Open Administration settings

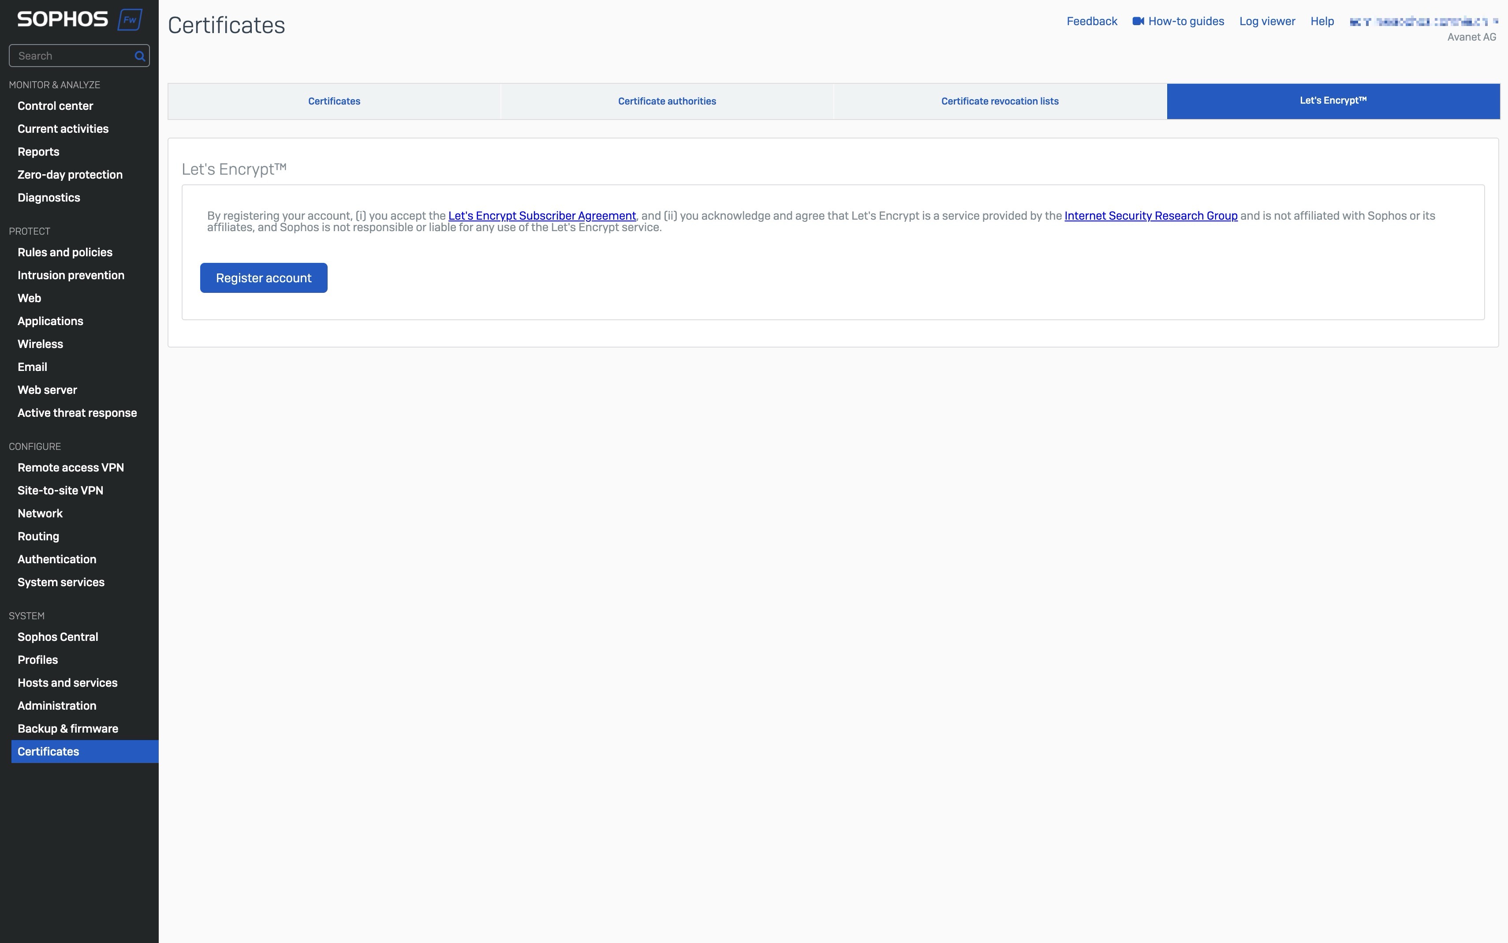[x=57, y=706]
